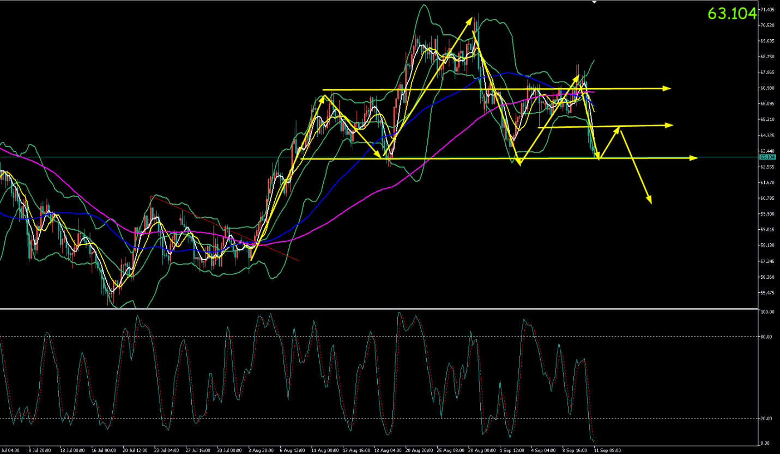Click the arrowhead of the upper horizontal resistance line
This screenshot has width=780, height=454.
pos(667,88)
